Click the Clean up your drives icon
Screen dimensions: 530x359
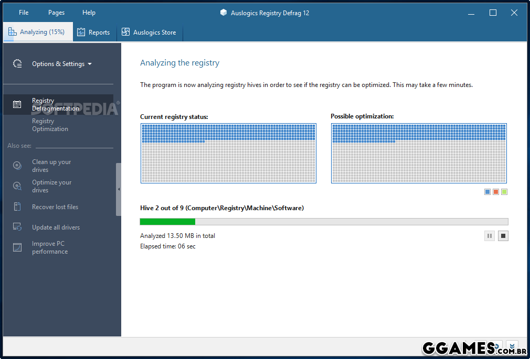(17, 166)
